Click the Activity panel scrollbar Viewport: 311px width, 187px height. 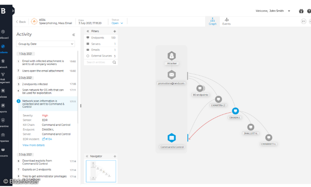pos(78,87)
